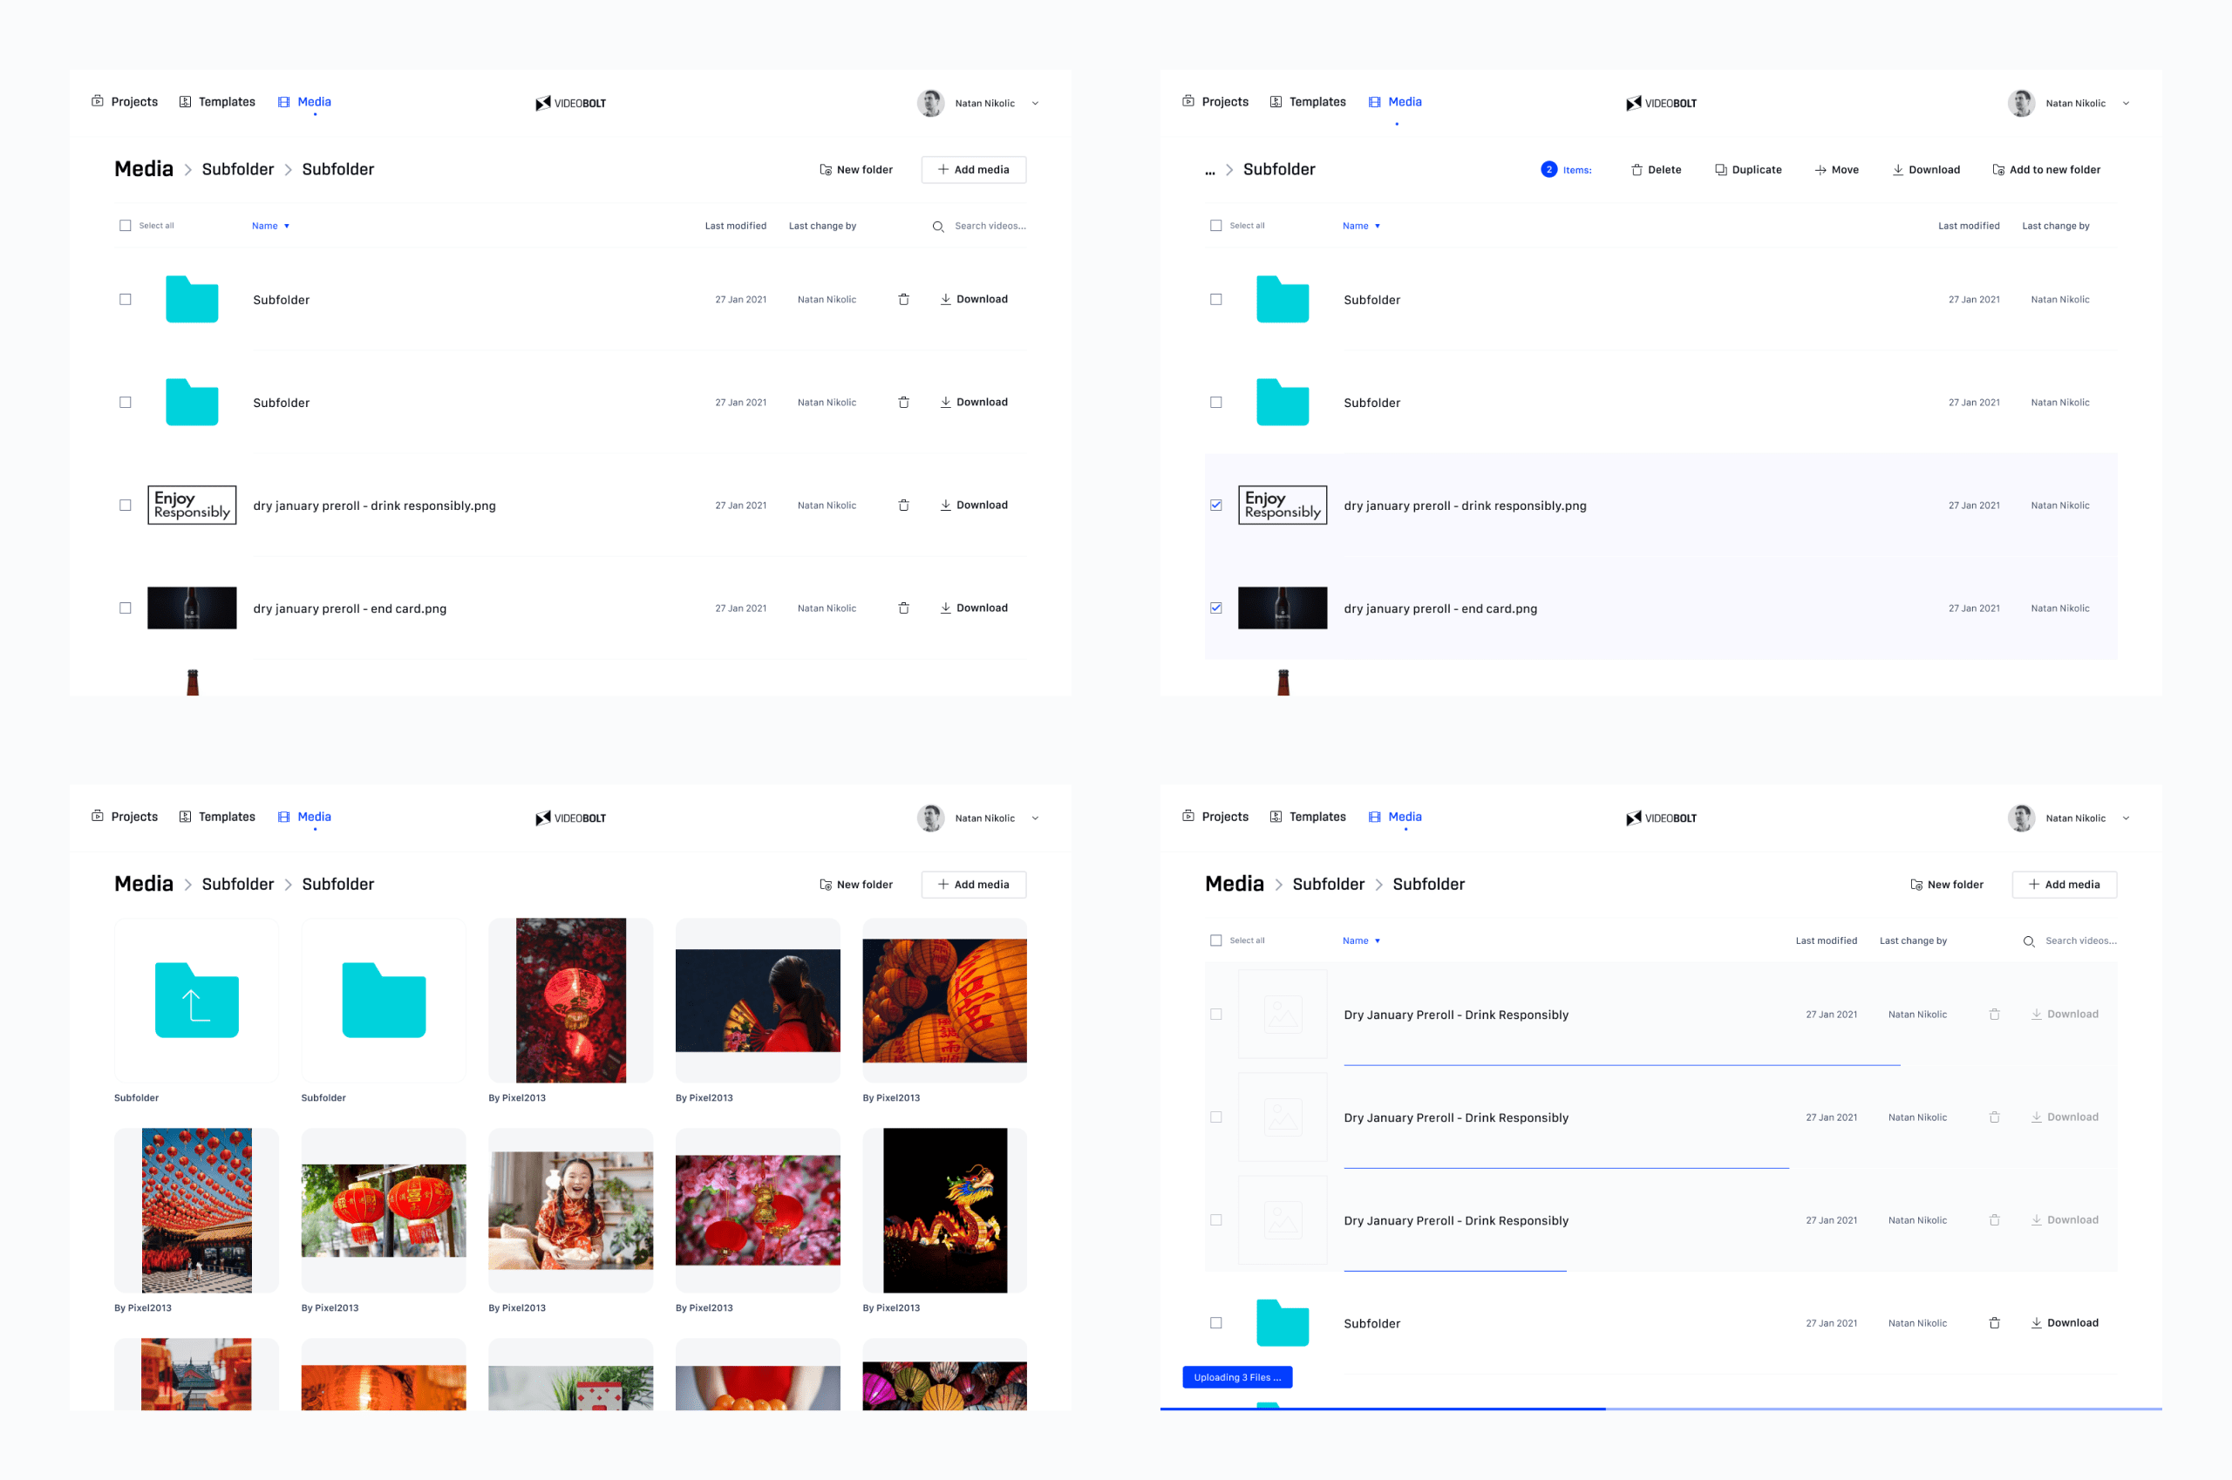This screenshot has height=1480, width=2232.
Task: Click the Uploading 3 Files button
Action: pos(1237,1377)
